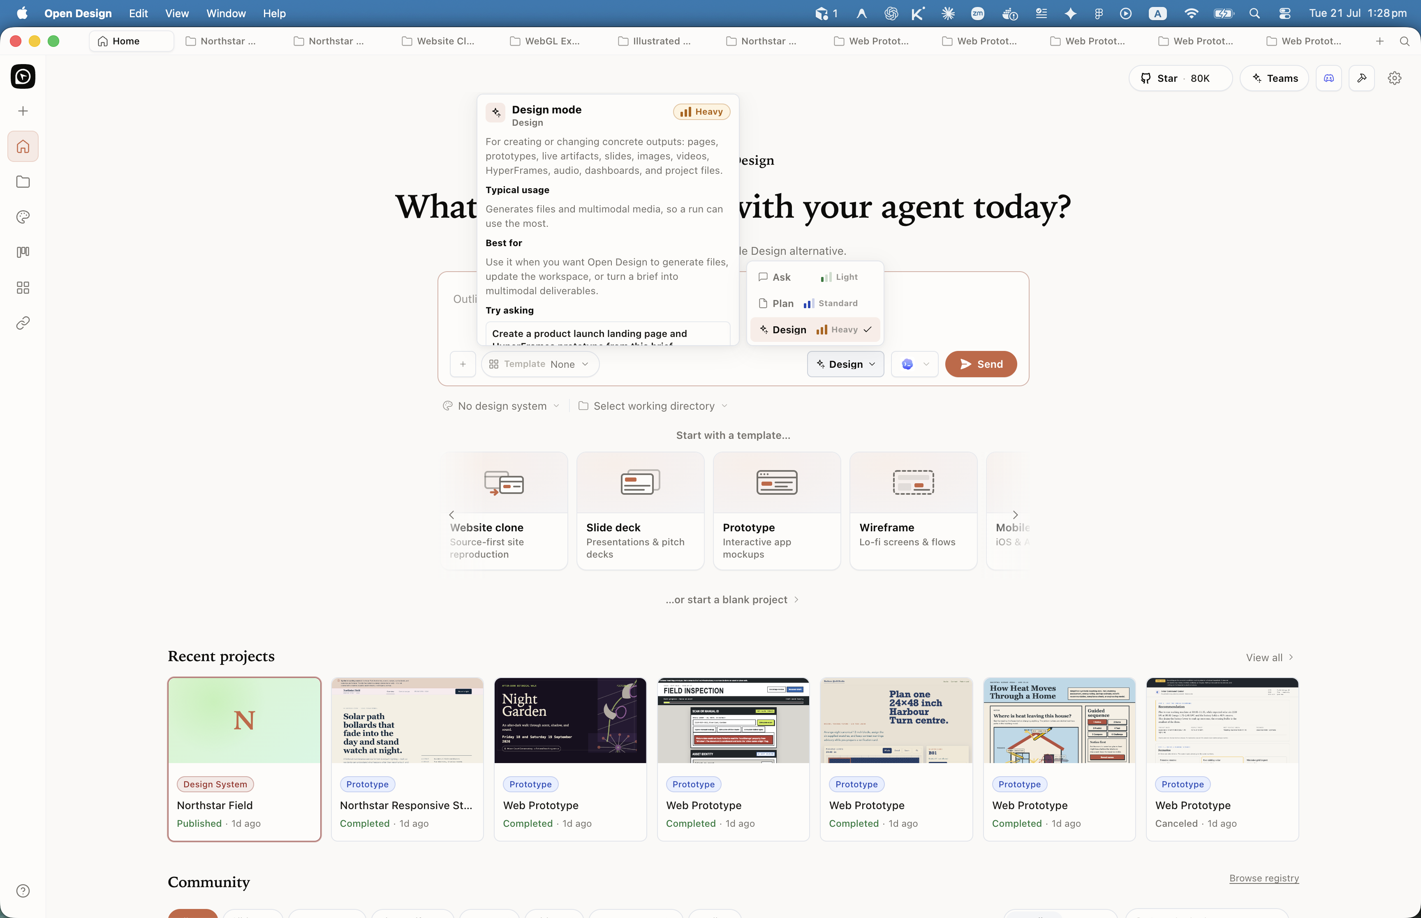Click View all recent projects link
Screen dimensions: 1421x918
pos(1269,657)
